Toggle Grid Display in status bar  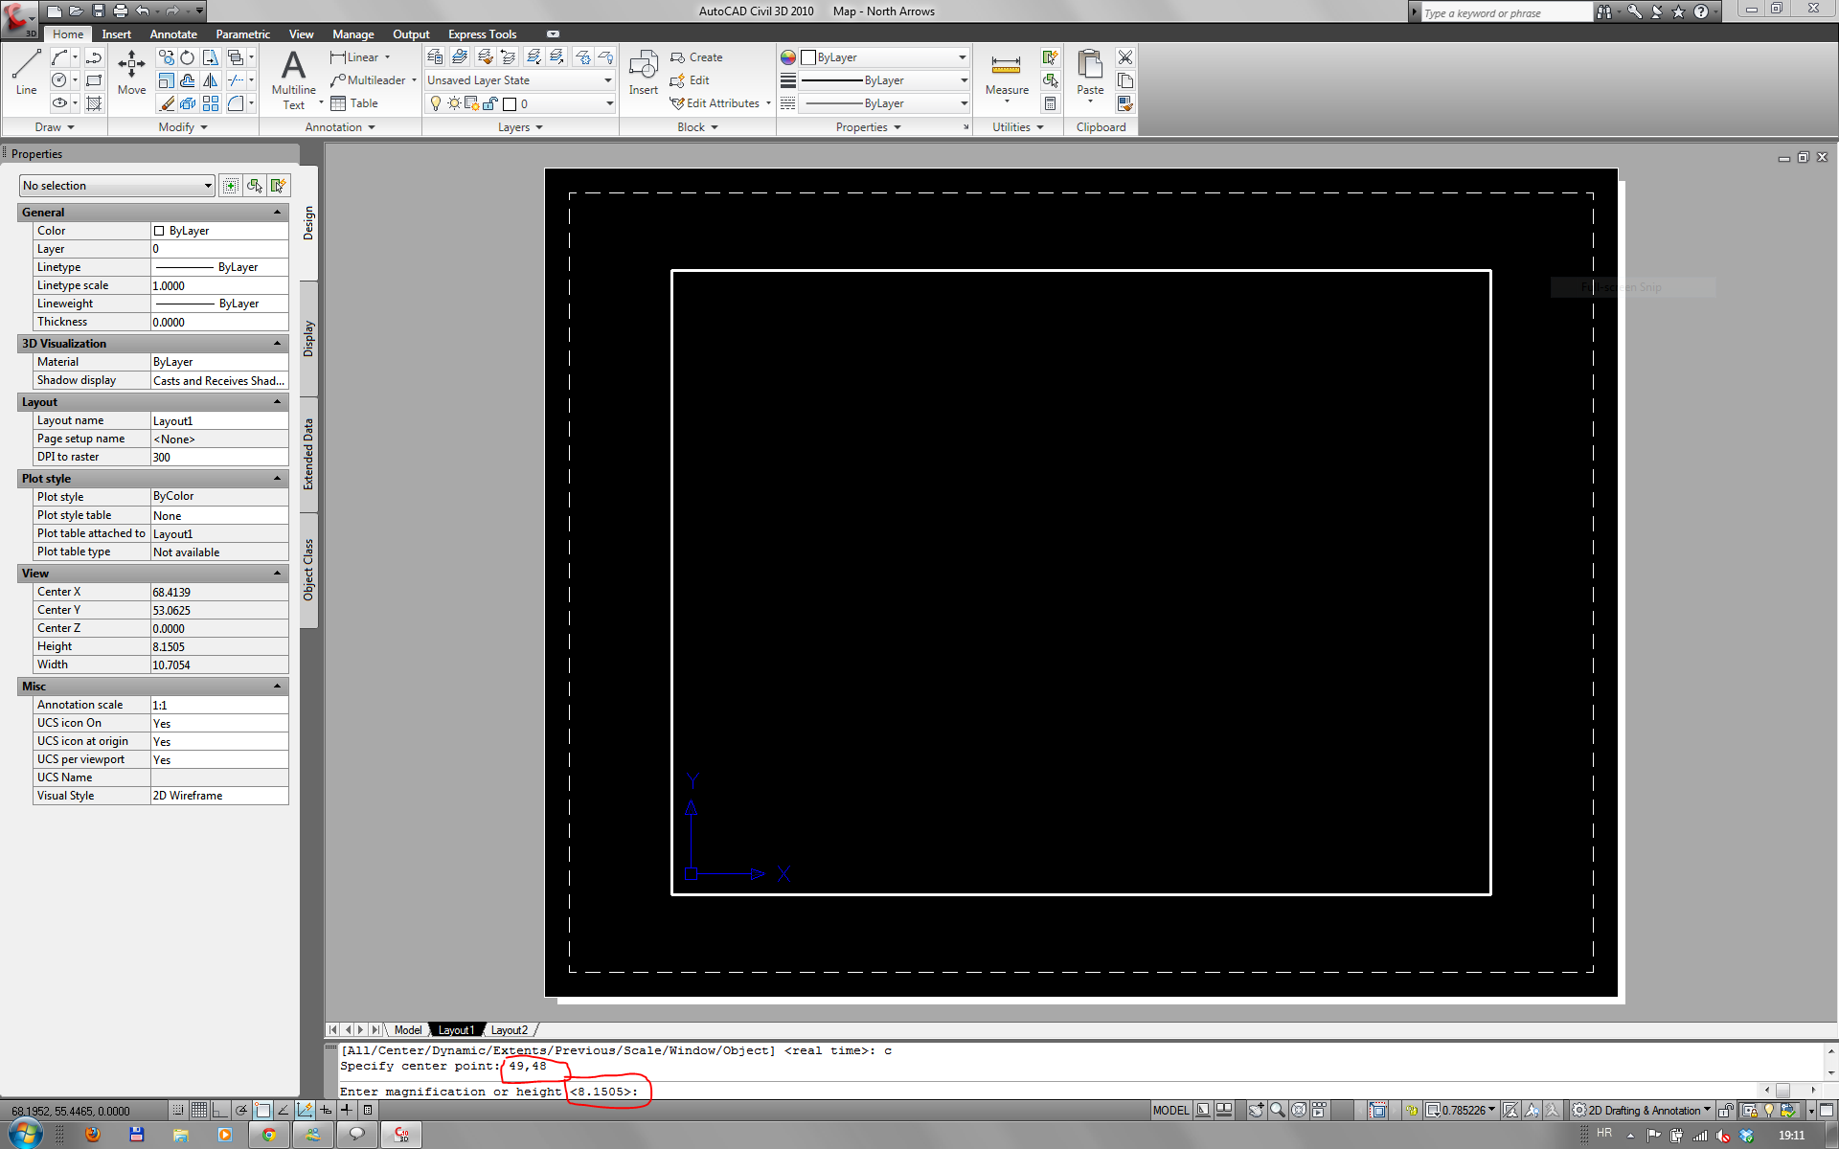click(x=198, y=1110)
